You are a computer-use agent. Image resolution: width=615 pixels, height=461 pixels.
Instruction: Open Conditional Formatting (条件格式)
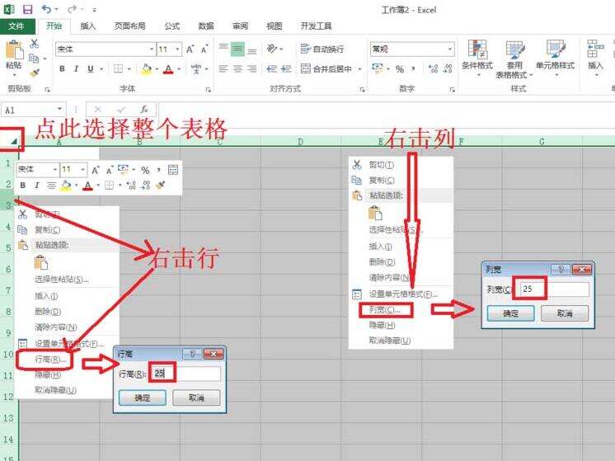click(477, 55)
